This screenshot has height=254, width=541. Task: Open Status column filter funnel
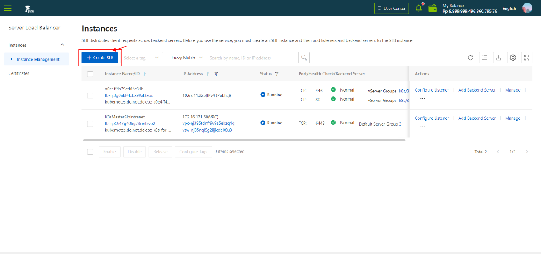[276, 74]
